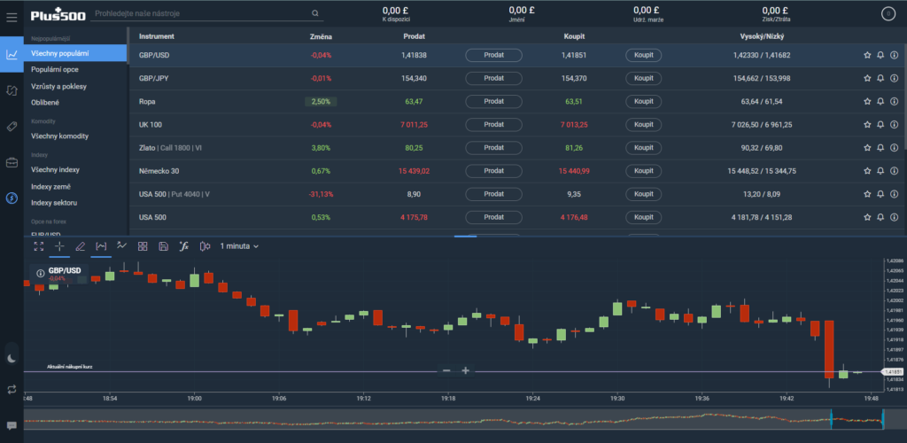
Task: Click left handle of chart range navigator
Action: 831,419
